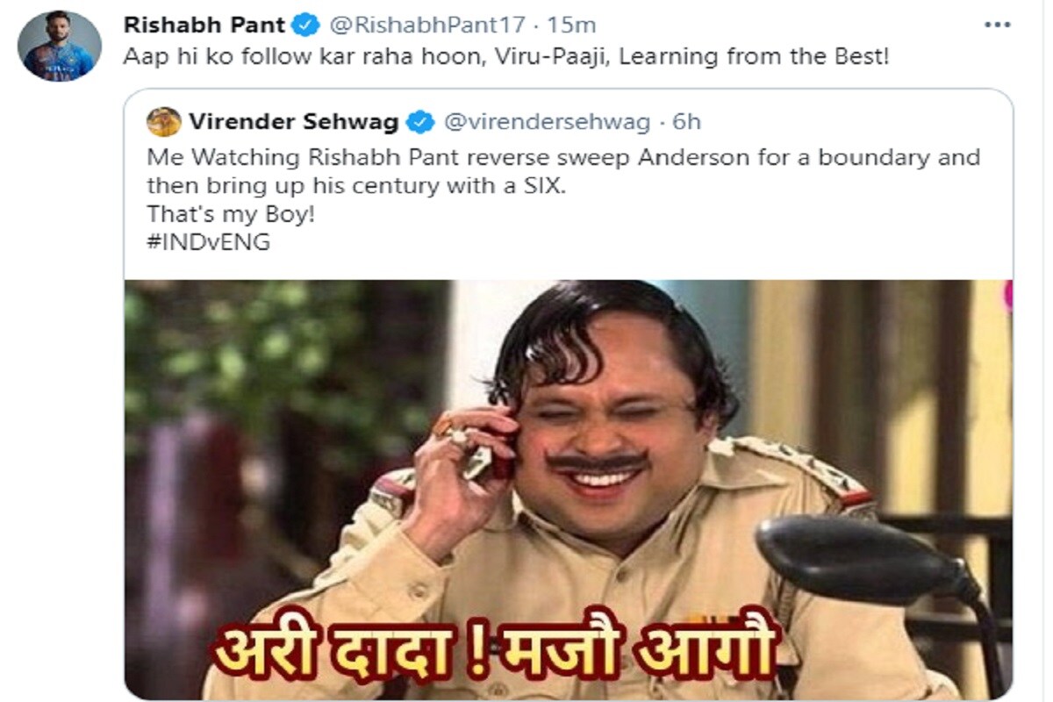This screenshot has height=702, width=1053.
Task: Click Virender Sehwag's small avatar
Action: 164,122
